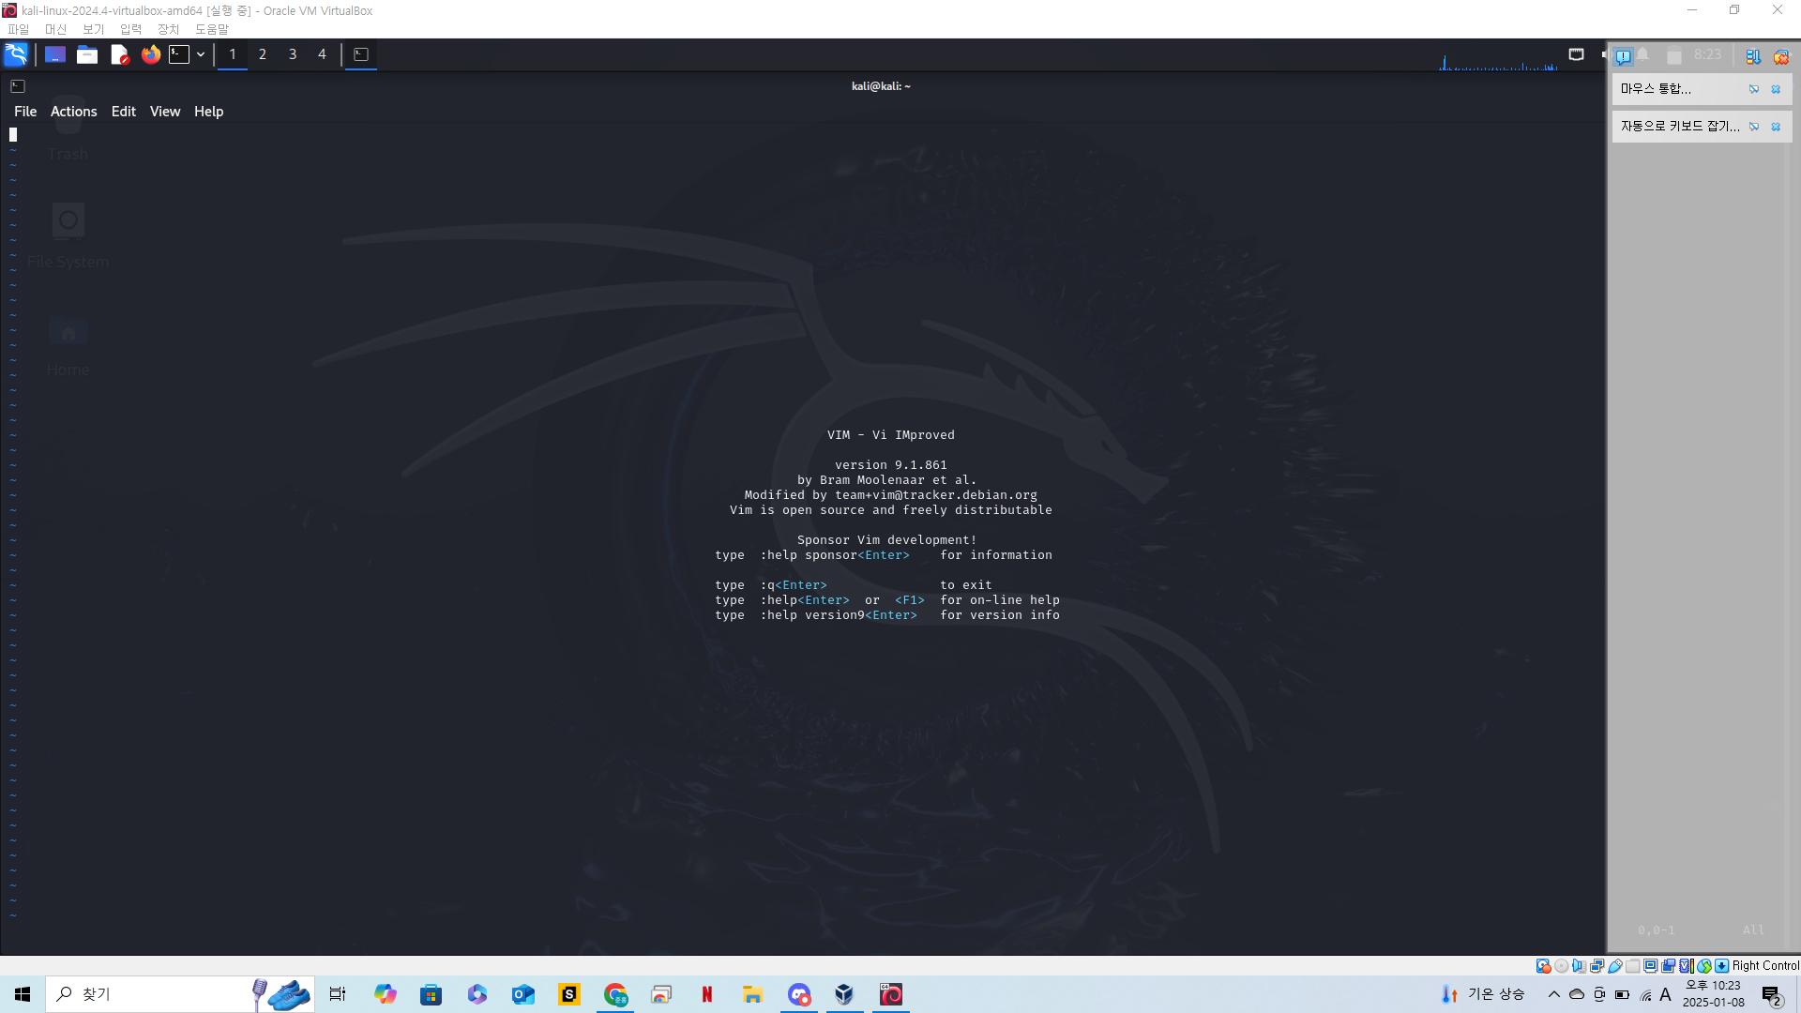Show hidden Windows tray icons chevron
The image size is (1801, 1013).
click(1553, 994)
